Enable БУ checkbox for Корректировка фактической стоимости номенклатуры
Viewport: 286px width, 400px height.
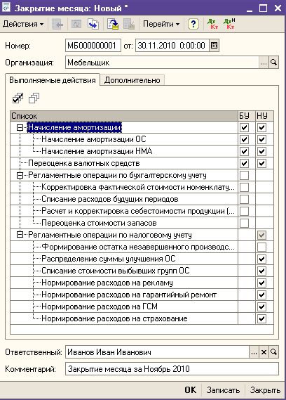(x=244, y=188)
